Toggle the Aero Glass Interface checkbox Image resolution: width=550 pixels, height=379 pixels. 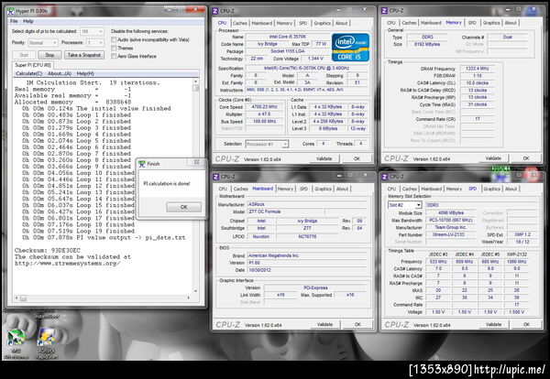click(x=114, y=56)
